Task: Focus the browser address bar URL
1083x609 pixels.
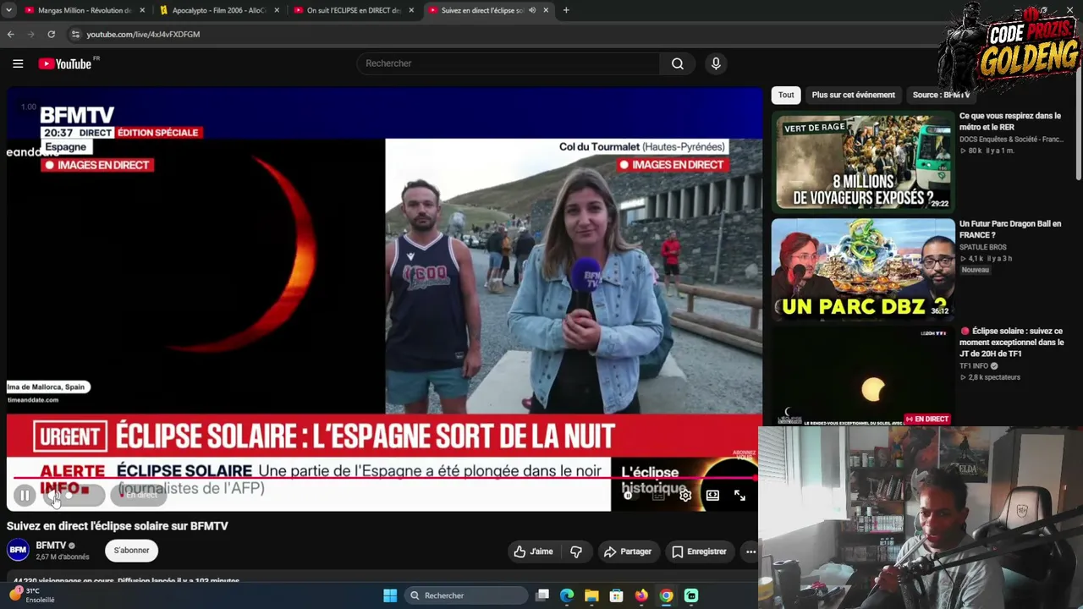Action: pos(143,35)
